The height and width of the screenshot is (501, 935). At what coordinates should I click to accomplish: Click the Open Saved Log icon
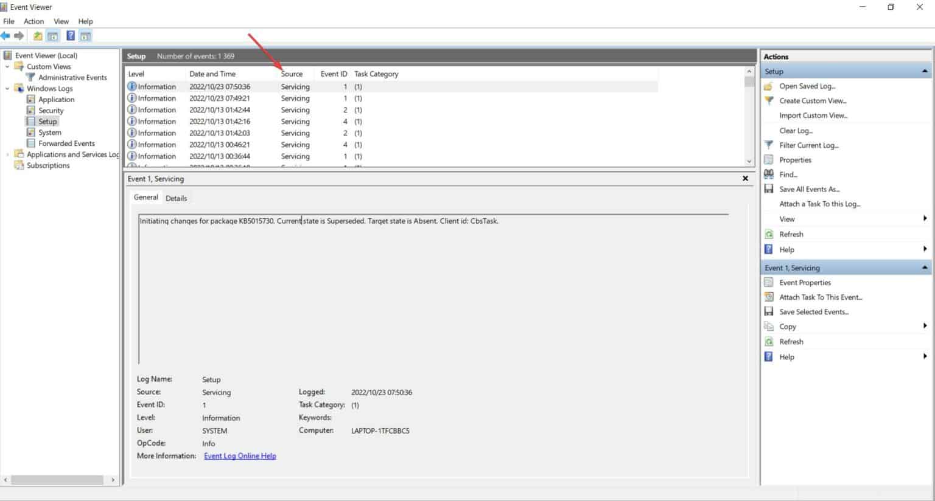point(768,86)
